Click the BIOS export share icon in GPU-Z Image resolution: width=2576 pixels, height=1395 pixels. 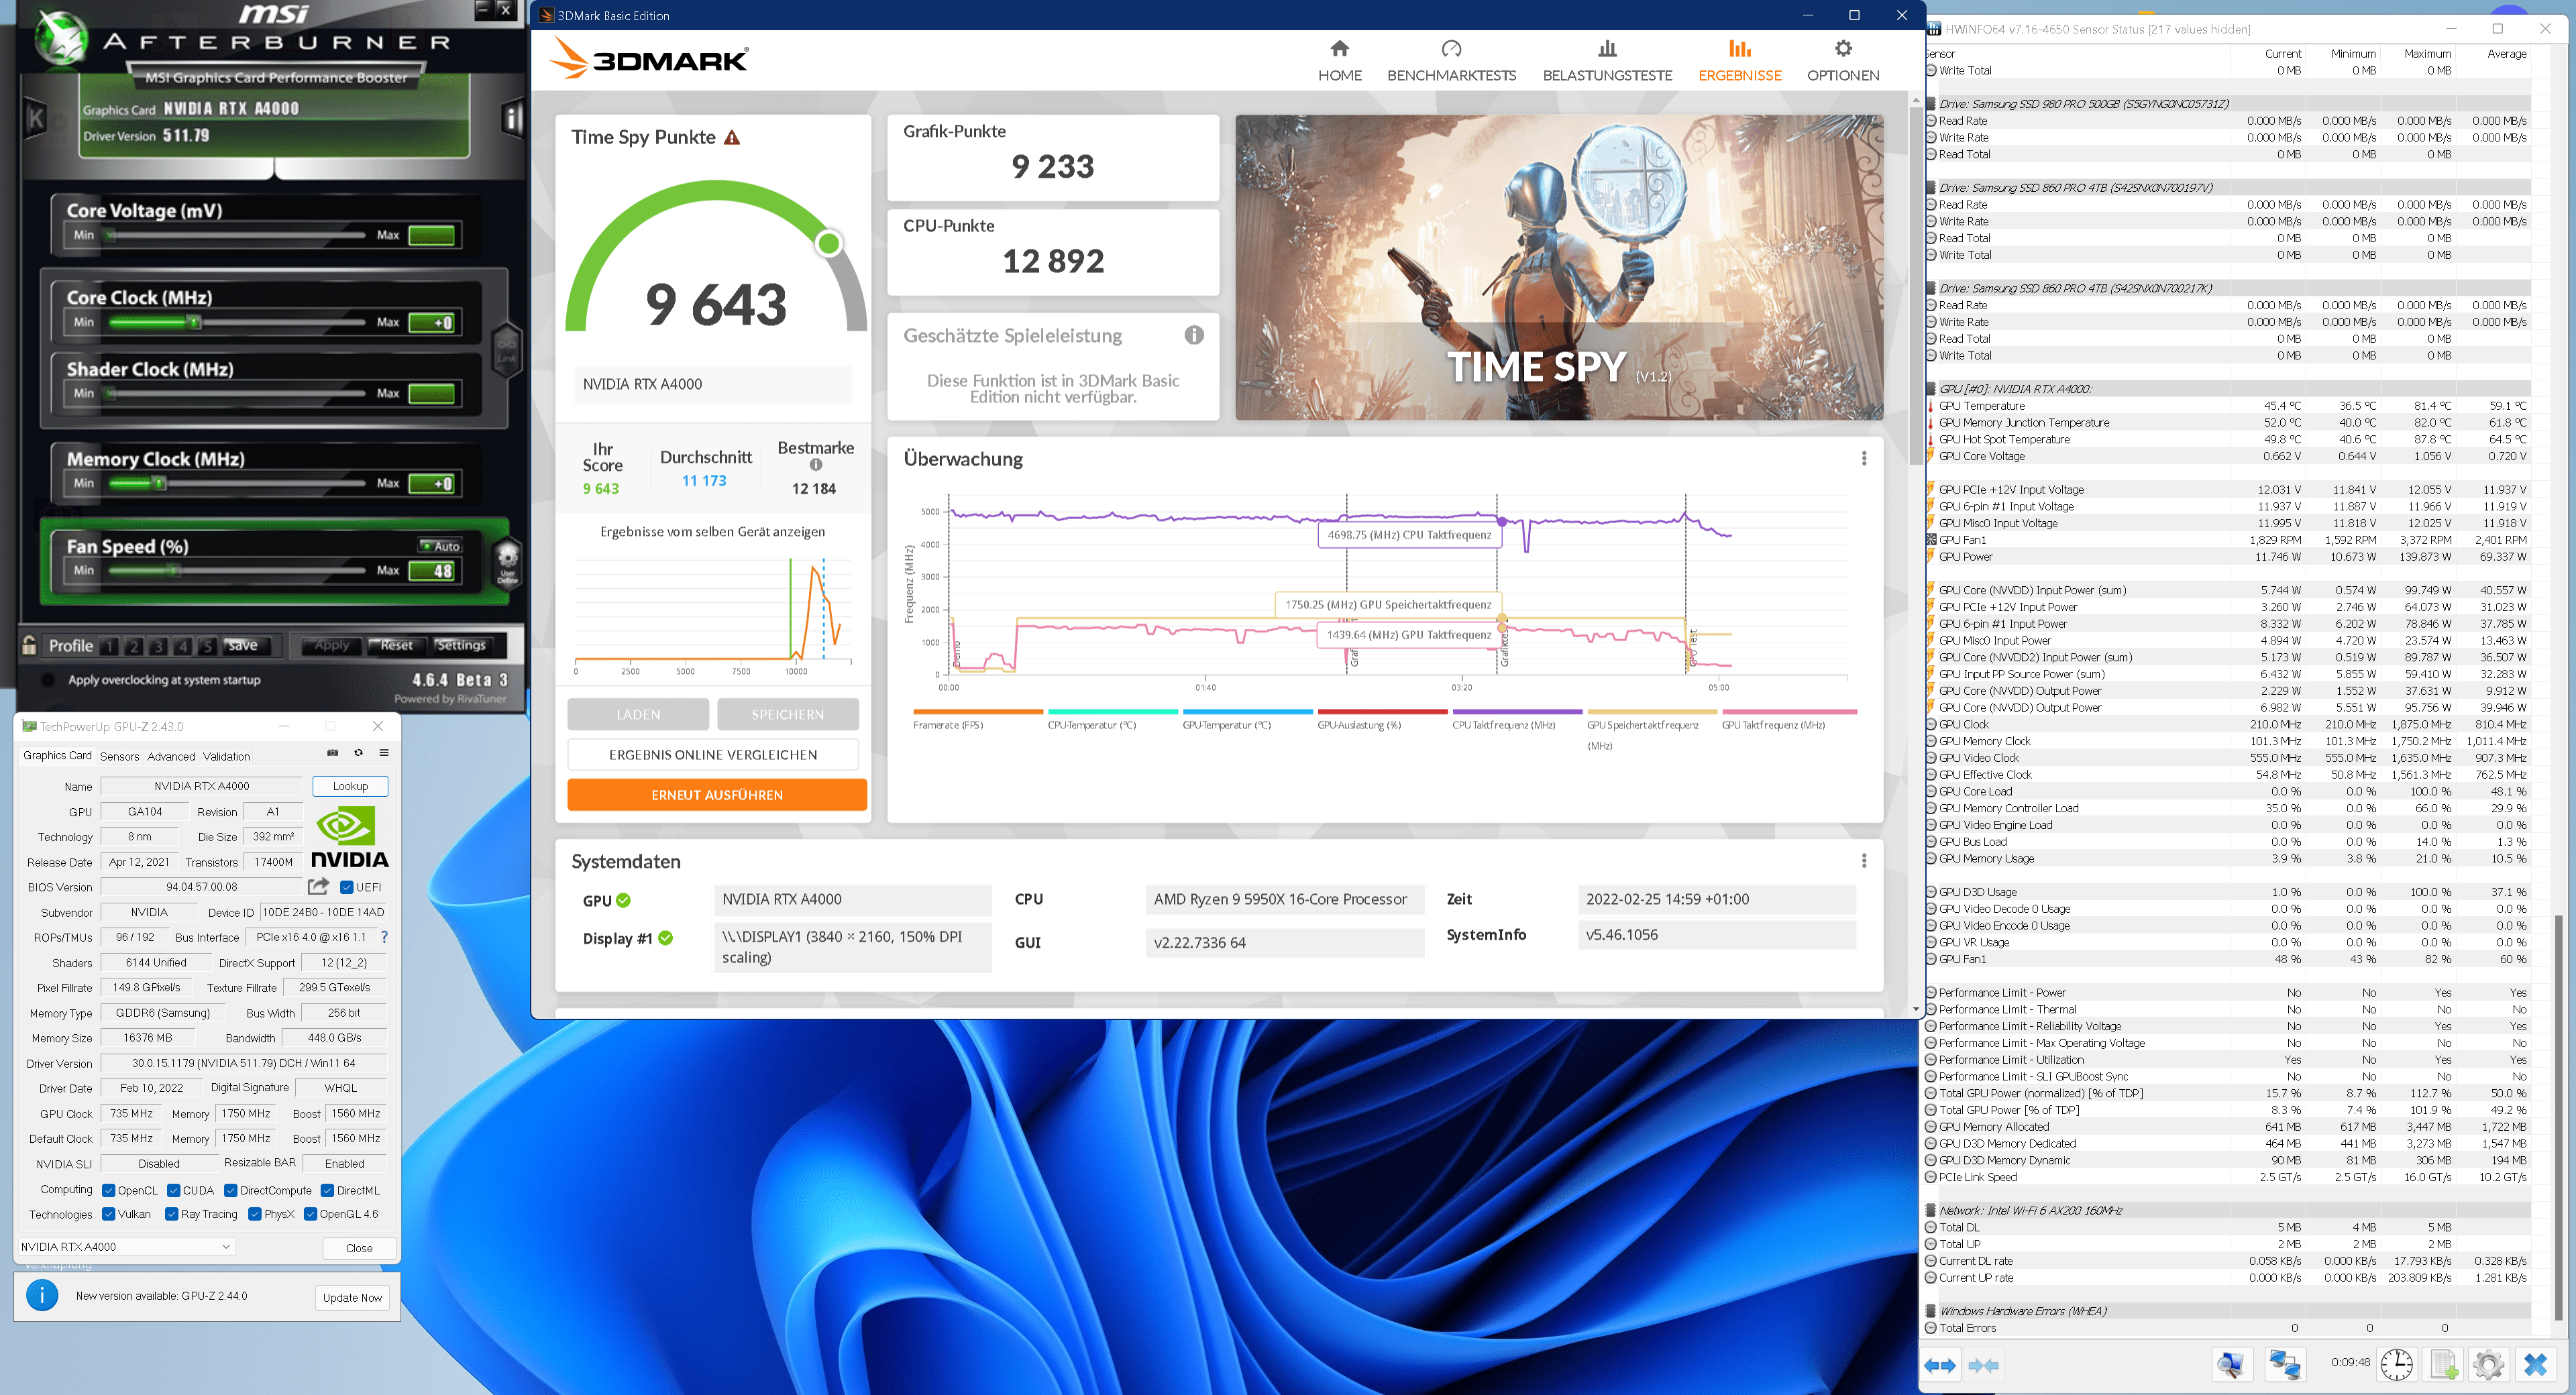318,886
